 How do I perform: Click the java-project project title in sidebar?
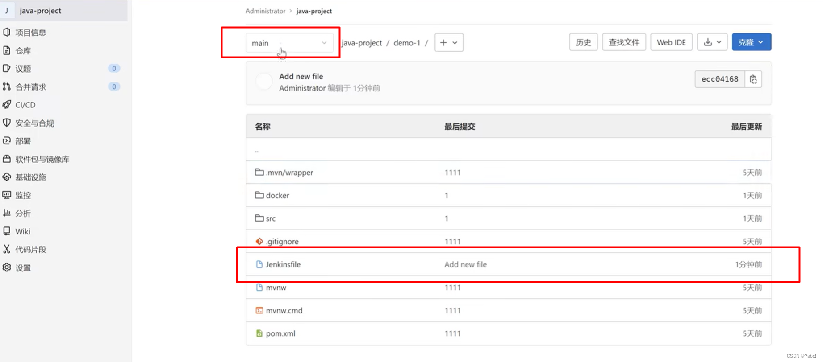point(41,10)
